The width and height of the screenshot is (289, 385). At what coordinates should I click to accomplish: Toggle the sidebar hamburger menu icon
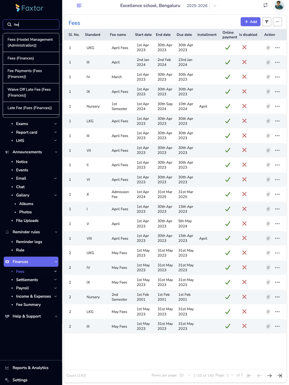click(x=79, y=6)
